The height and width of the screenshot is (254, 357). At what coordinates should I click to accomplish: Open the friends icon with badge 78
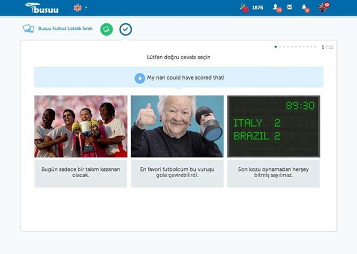pos(277,8)
